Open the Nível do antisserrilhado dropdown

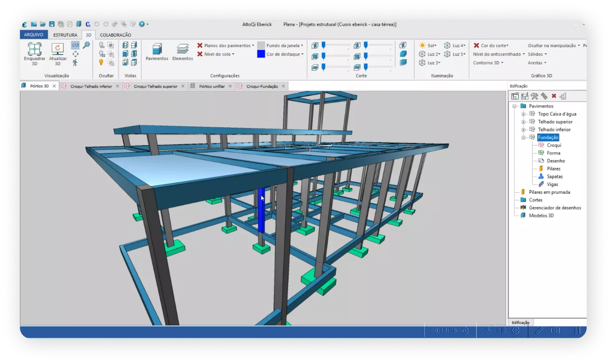click(499, 54)
